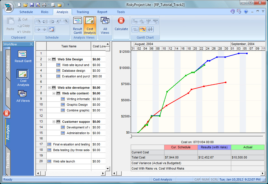Print using the printer icon
The width and height of the screenshot is (268, 184).
44,5
